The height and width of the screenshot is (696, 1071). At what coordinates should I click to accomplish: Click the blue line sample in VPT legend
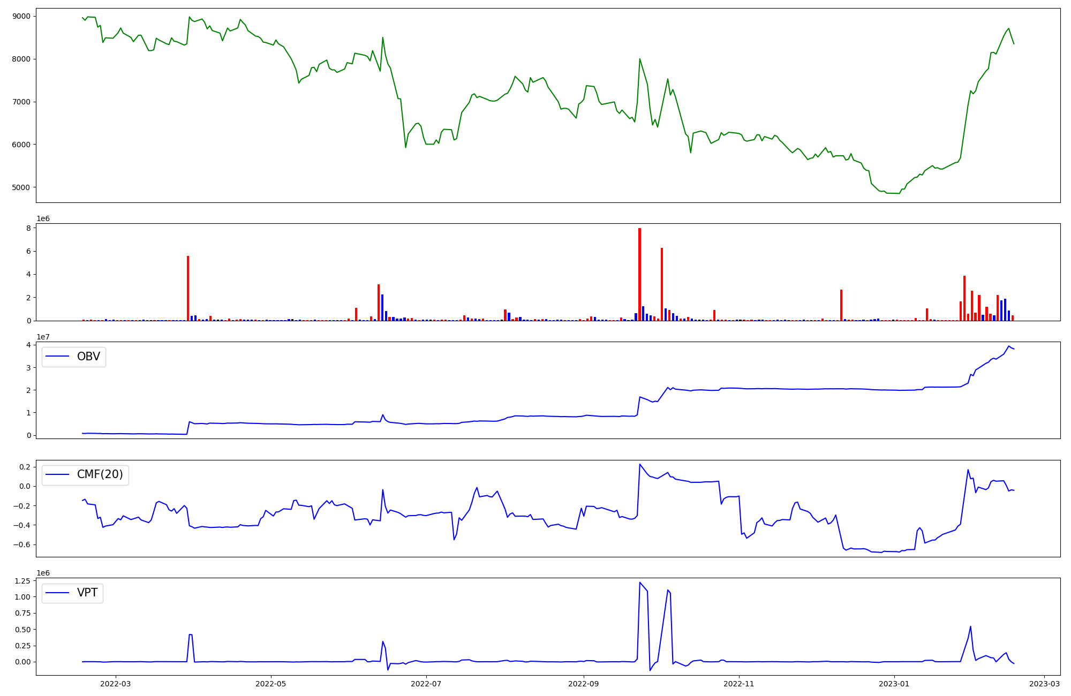point(58,593)
